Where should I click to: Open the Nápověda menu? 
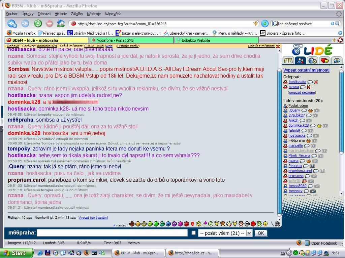pyautogui.click(x=113, y=14)
